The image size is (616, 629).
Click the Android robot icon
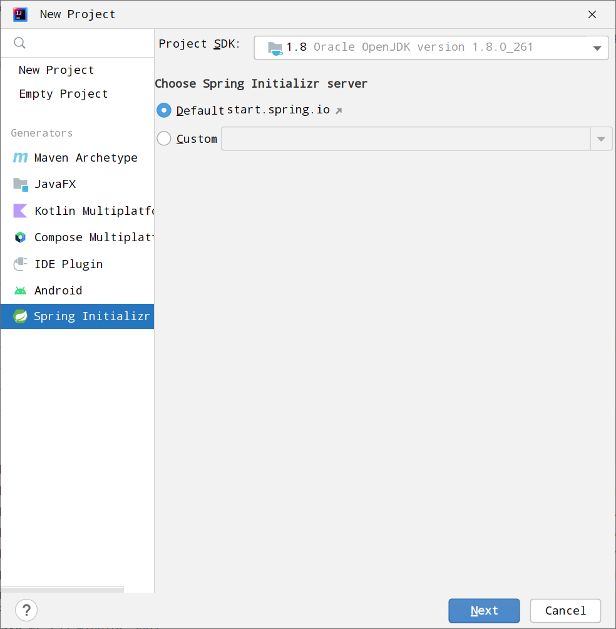tap(20, 291)
